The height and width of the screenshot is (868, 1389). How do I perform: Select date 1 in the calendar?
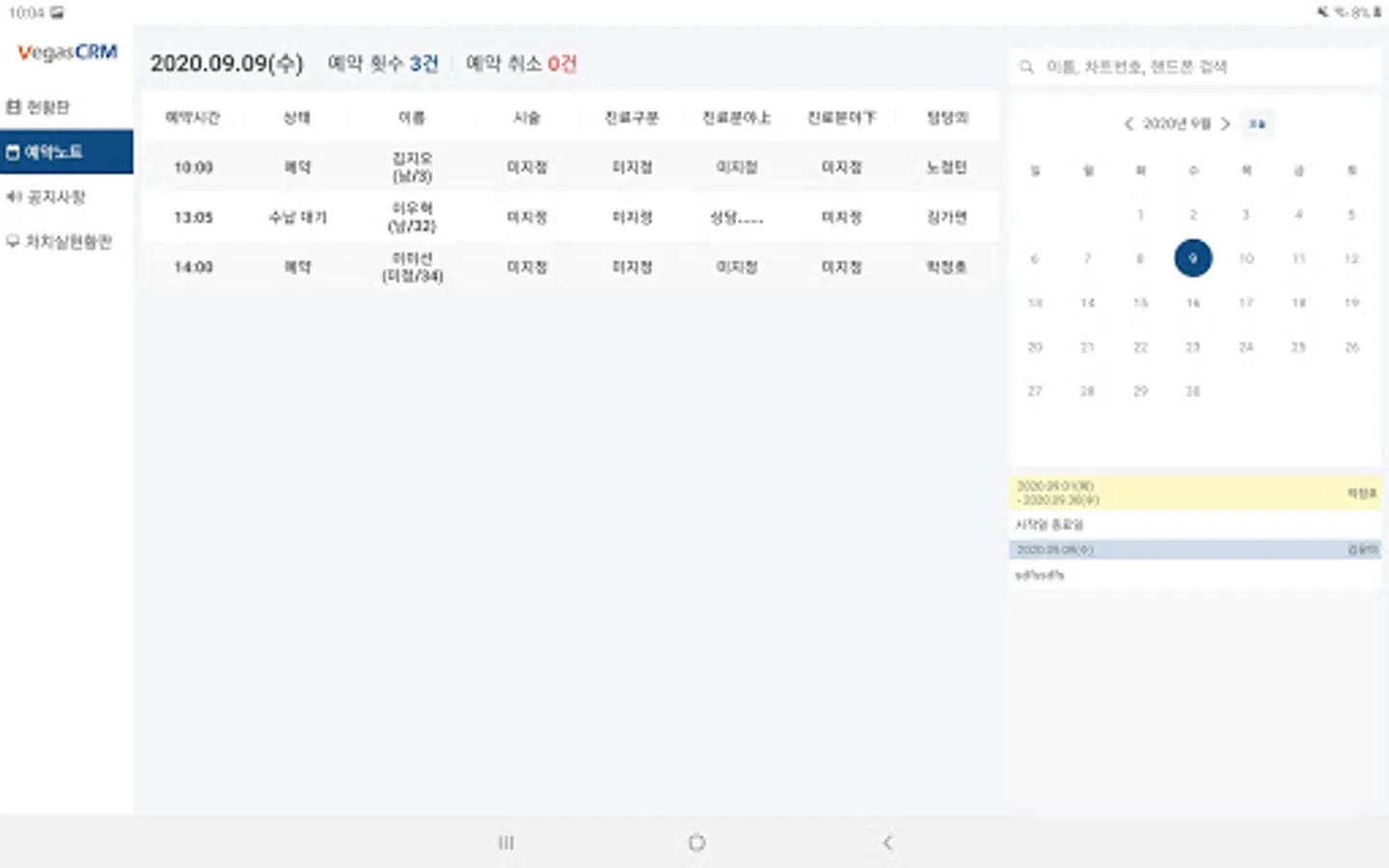(x=1140, y=214)
